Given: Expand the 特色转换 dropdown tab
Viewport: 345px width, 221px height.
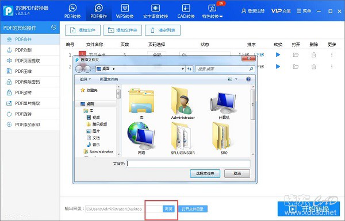Looking at the screenshot, I should [212, 11].
